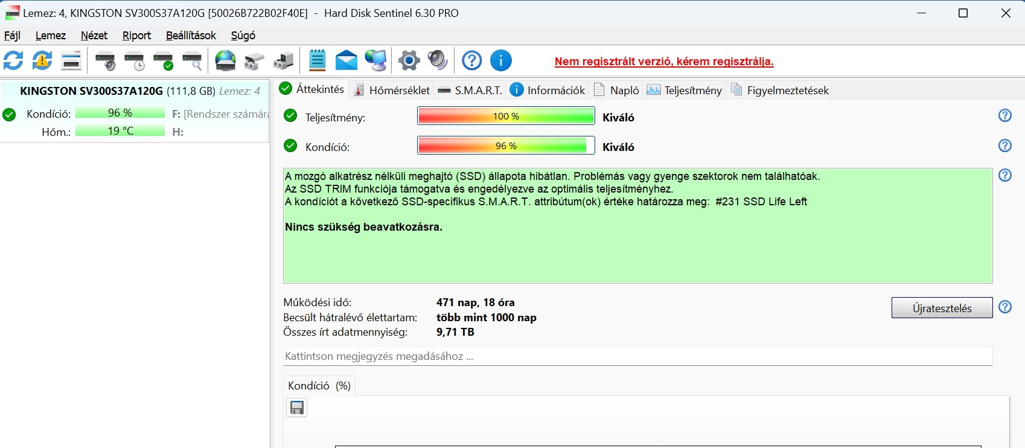Click the Teljesítmény 100 % progress bar

point(506,116)
